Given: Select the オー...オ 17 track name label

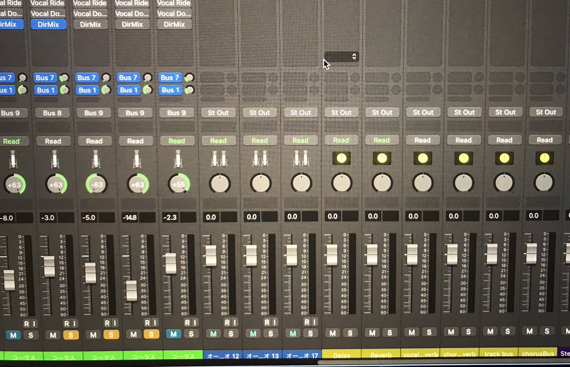Looking at the screenshot, I should tap(302, 355).
